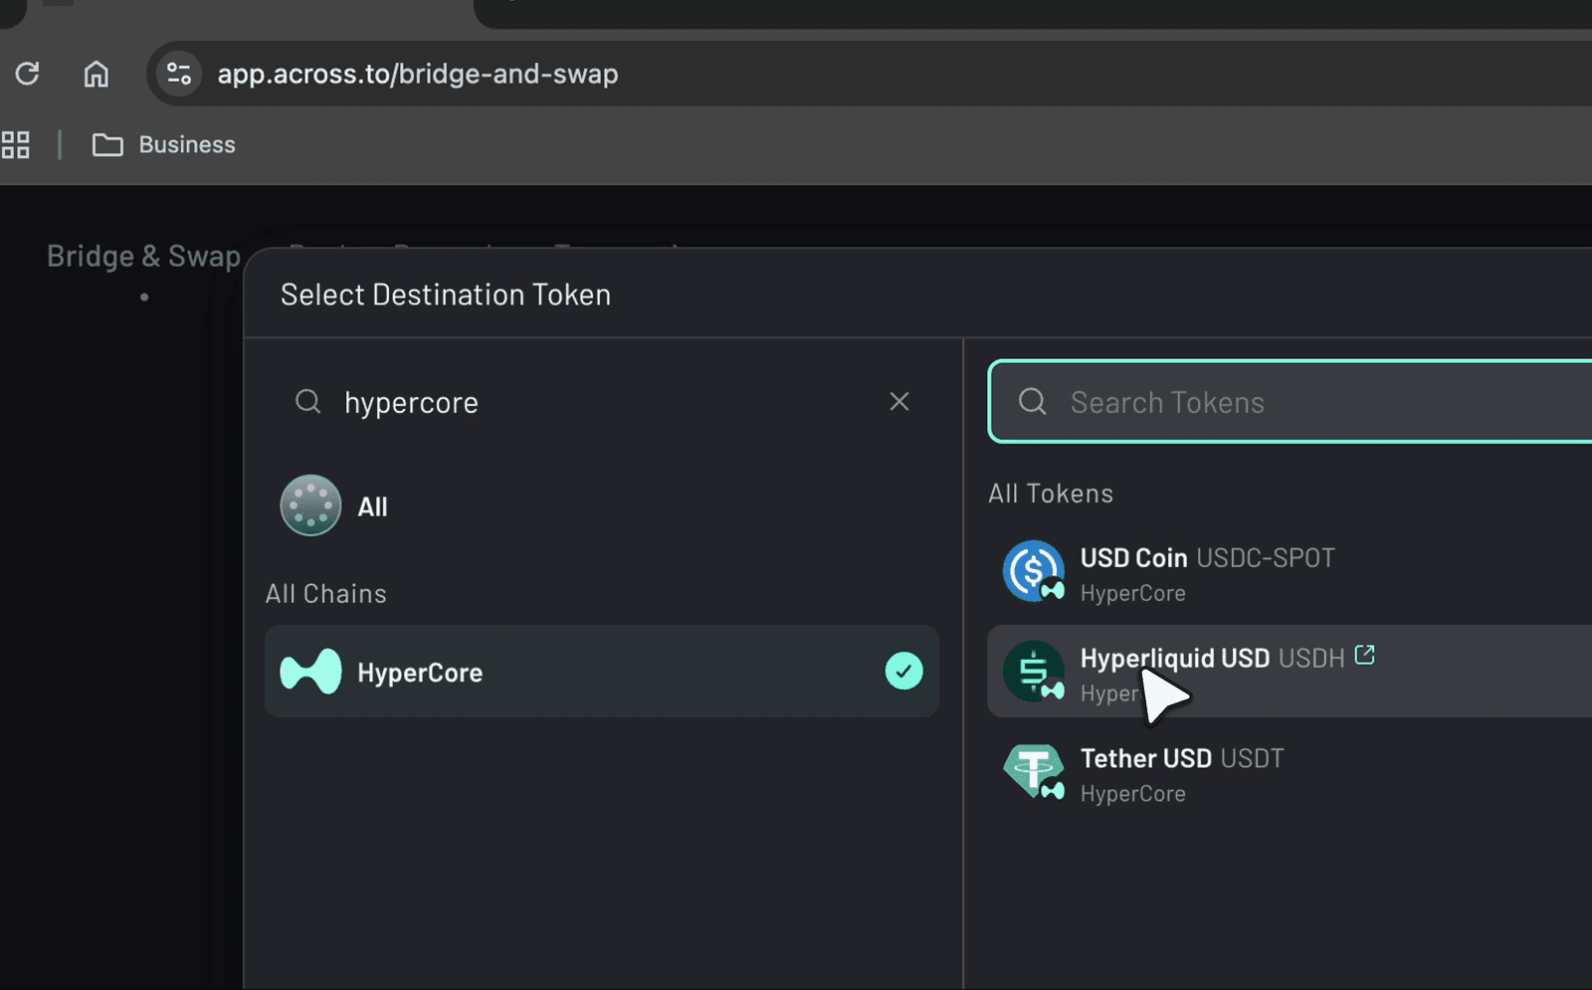Click the magnifier icon in Search Tokens field
This screenshot has height=990, width=1592.
tap(1031, 402)
